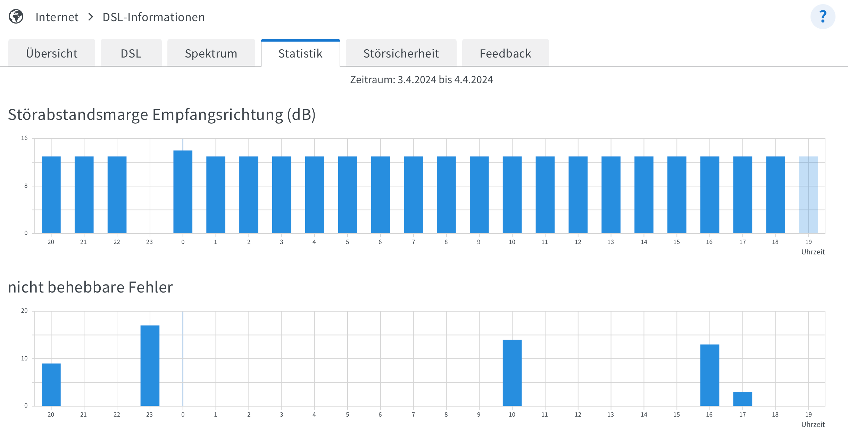Click the hour 20 bar in Störabstandsmarge chart
The image size is (848, 436).
coord(51,195)
